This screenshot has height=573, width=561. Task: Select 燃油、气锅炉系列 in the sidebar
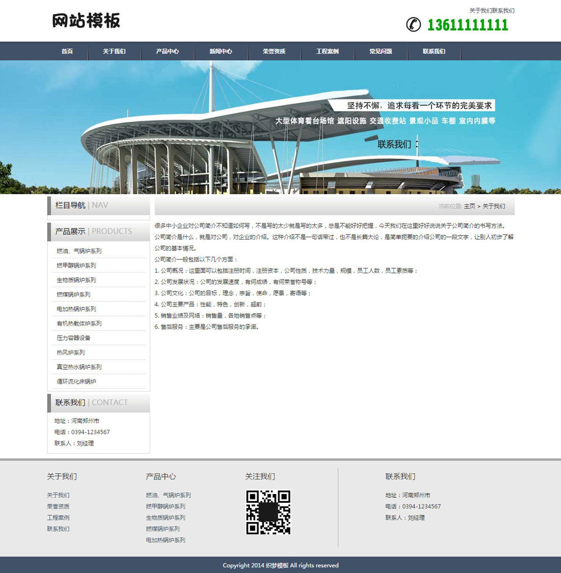point(78,251)
